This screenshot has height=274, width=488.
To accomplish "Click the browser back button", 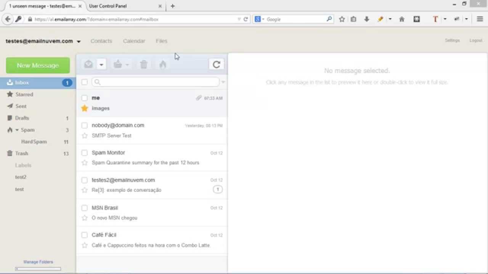I will [8, 19].
